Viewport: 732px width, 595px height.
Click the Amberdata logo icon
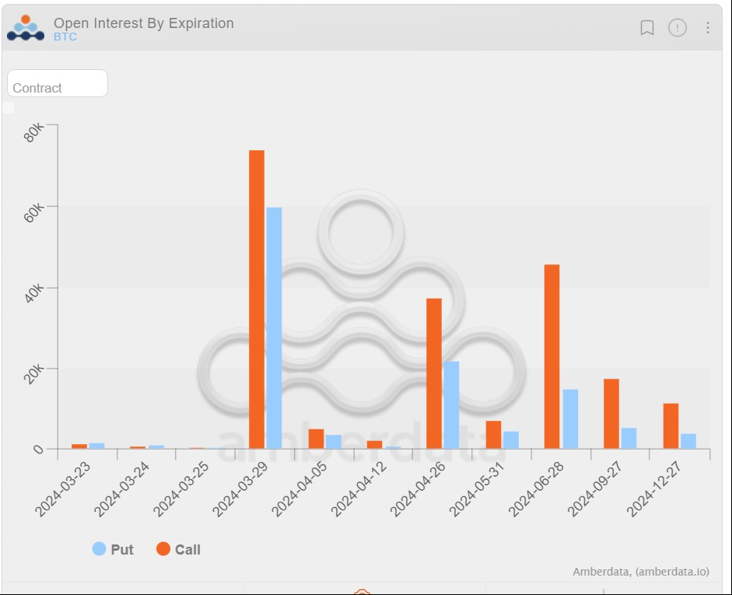click(26, 28)
